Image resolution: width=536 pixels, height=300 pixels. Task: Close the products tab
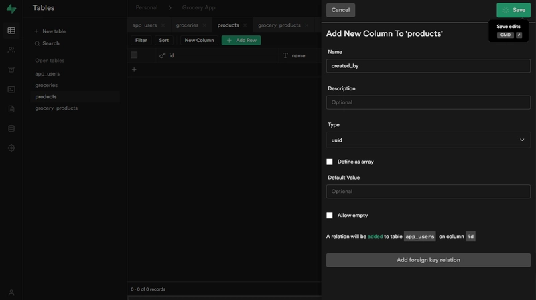(245, 25)
